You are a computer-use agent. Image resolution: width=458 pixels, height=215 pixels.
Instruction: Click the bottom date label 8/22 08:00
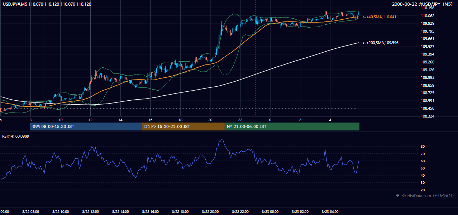point(30,211)
